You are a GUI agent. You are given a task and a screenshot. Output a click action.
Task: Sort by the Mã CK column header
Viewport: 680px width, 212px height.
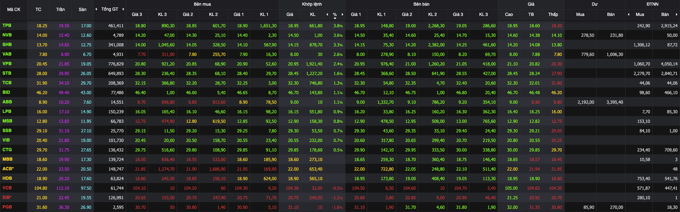coord(14,10)
